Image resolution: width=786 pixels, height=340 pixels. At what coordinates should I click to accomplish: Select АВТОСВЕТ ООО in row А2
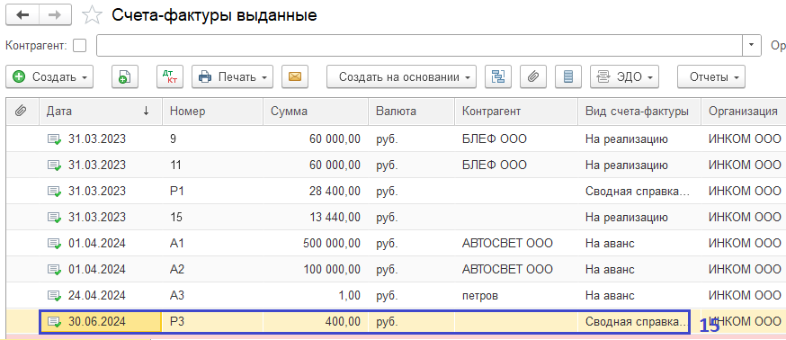[x=516, y=270]
